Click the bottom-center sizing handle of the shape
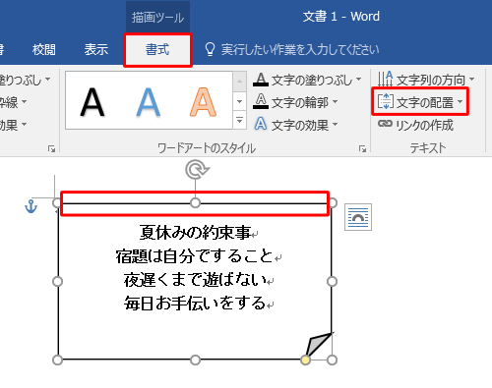 pos(195,360)
